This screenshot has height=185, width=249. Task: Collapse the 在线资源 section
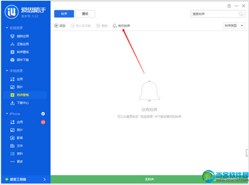tap(7, 28)
